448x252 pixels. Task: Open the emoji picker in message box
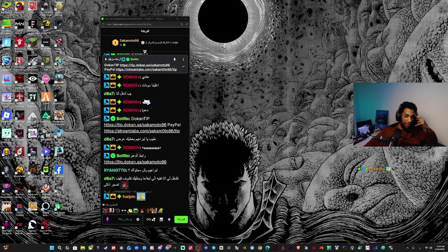point(138,219)
